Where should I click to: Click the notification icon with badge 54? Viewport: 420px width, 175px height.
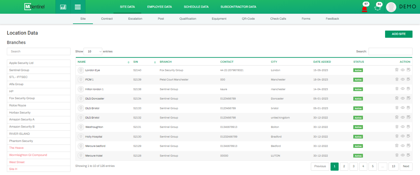pyautogui.click(x=378, y=8)
